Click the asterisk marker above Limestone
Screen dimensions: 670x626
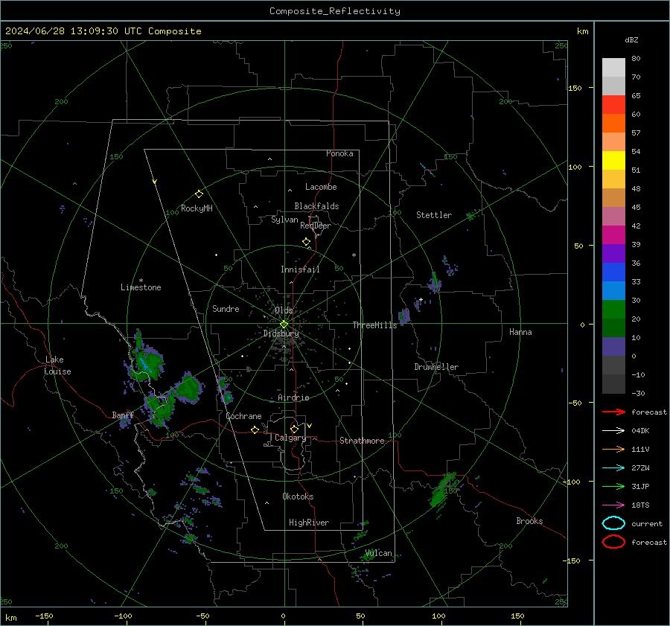141,281
